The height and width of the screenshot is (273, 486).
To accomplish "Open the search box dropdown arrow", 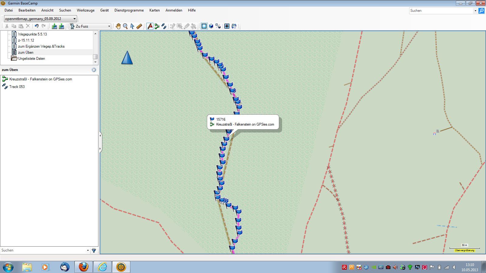I will (475, 11).
